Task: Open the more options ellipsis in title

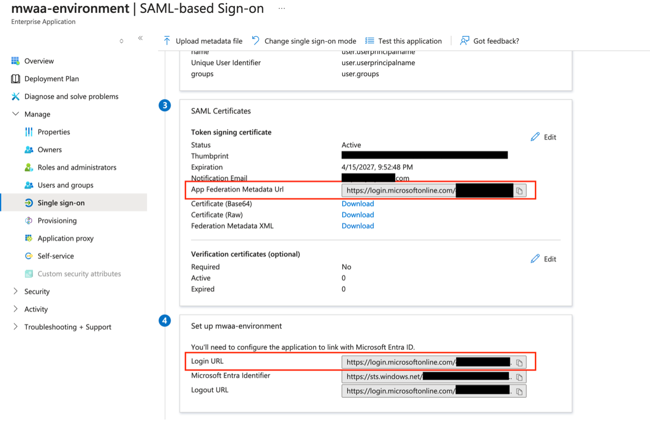Action: [282, 9]
